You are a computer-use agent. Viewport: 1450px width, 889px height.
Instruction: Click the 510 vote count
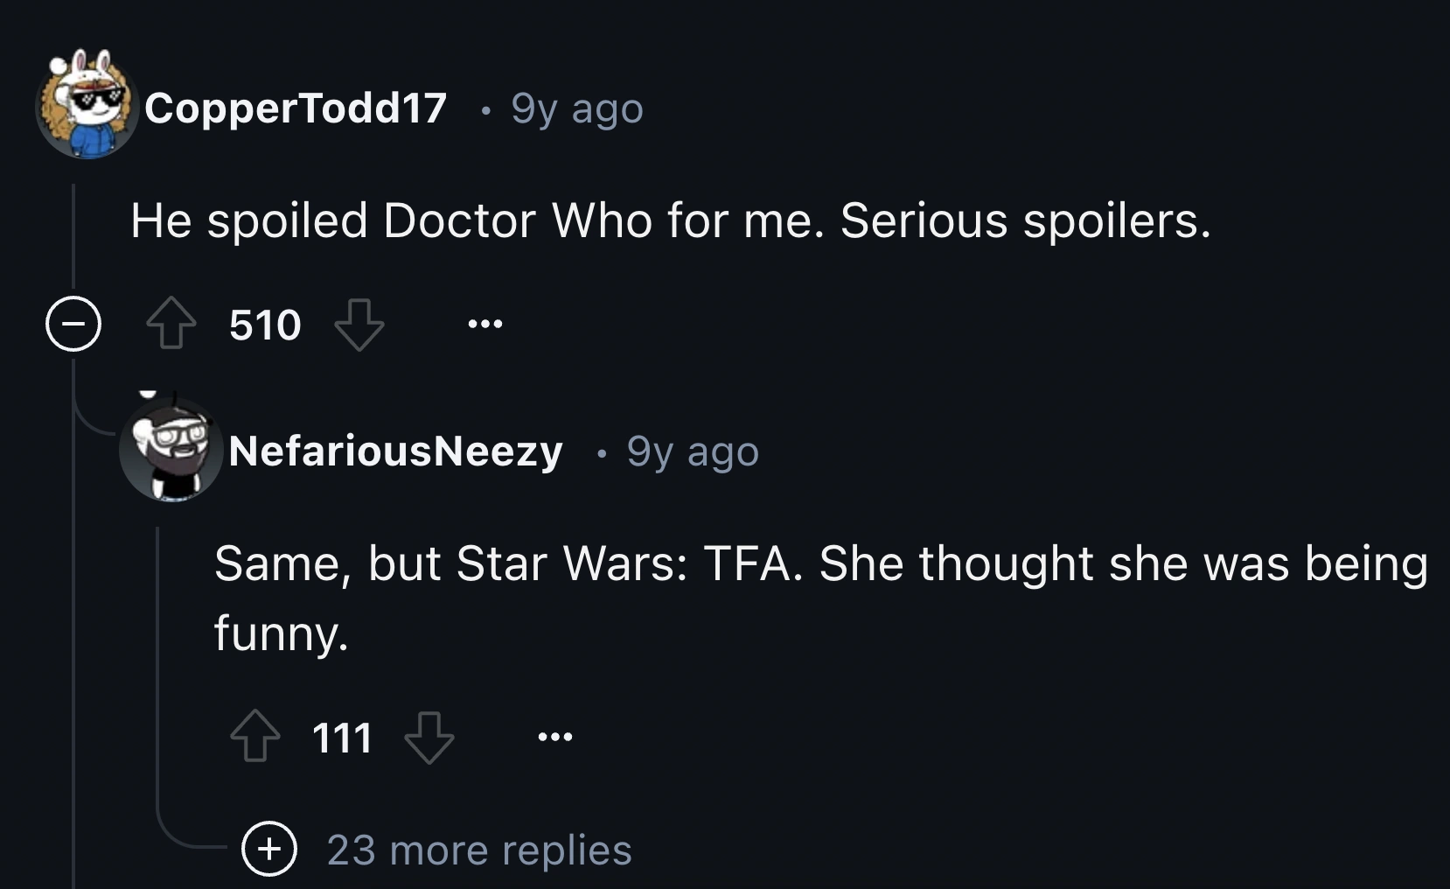(265, 325)
